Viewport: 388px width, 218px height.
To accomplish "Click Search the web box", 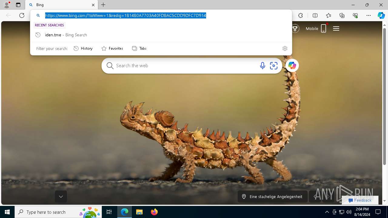I will (185, 66).
